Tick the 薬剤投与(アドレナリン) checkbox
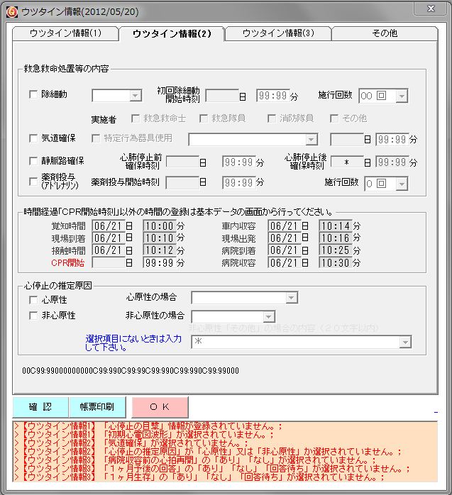The width and height of the screenshot is (452, 495). coord(33,182)
